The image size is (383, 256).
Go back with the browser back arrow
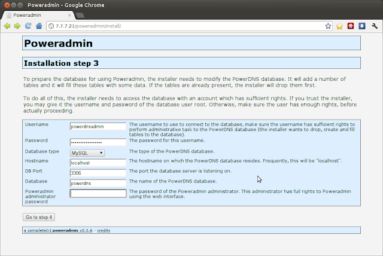pos(7,26)
